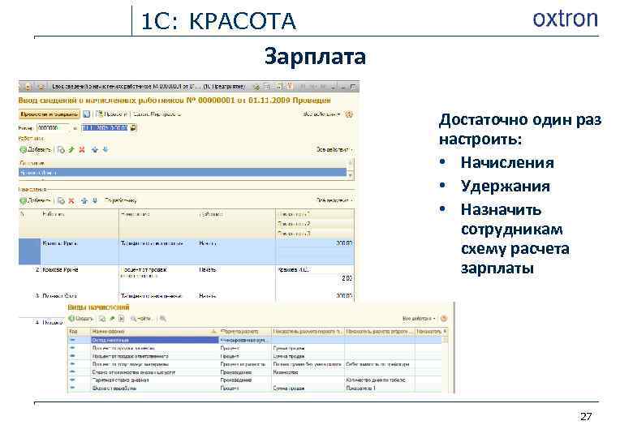Open 'Все действия' menu in Начисления section

pyautogui.click(x=334, y=200)
